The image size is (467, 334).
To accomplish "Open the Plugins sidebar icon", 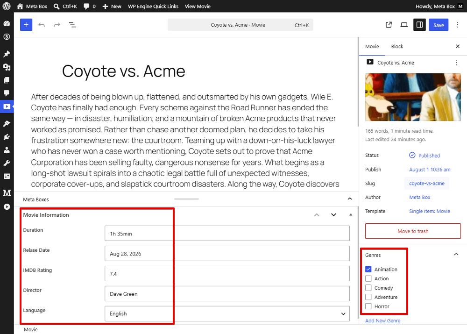I will (x=7, y=137).
